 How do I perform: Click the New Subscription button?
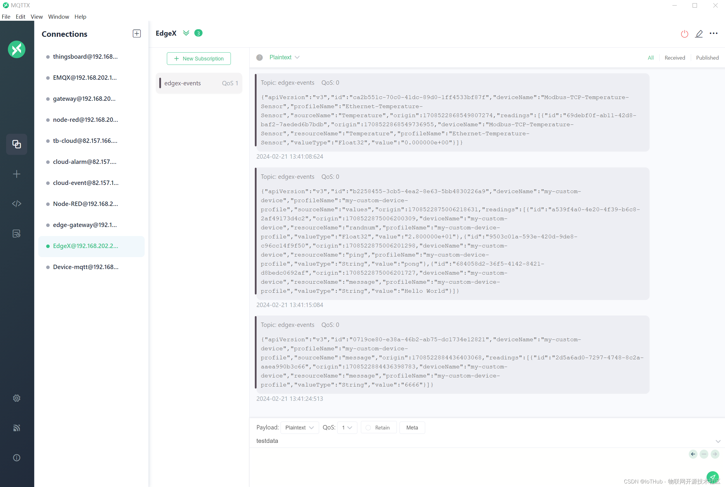click(199, 58)
